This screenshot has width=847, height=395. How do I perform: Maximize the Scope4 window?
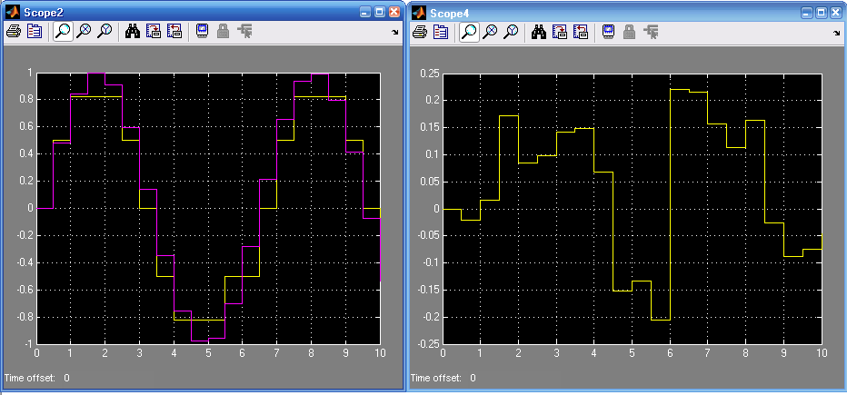tap(821, 12)
